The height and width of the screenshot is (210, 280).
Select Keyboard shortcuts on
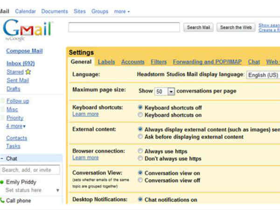(140, 115)
